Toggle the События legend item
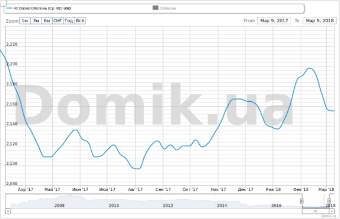340x219 pixels. pyautogui.click(x=165, y=8)
